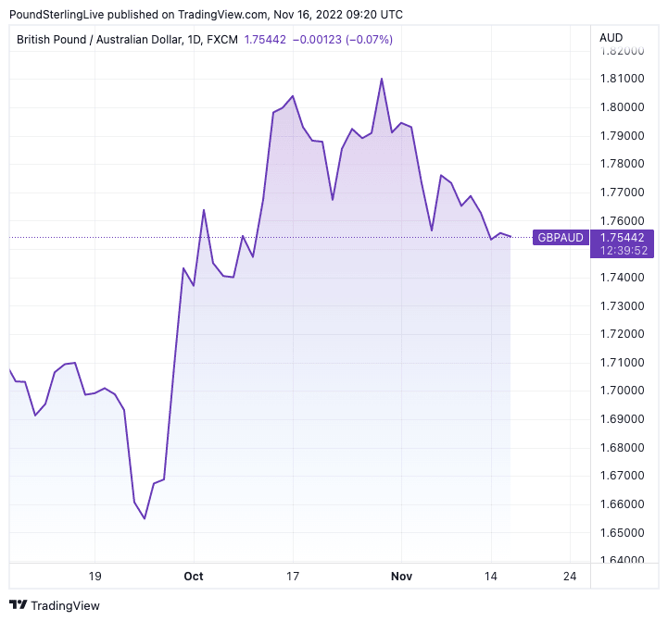Click the purple GBPAUD symbol tag
Viewport: 668px width, 621px height.
pos(561,238)
